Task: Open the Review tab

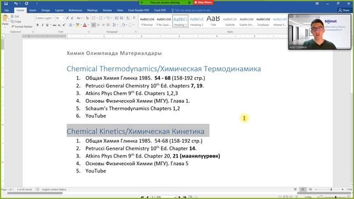Action: 107,11
